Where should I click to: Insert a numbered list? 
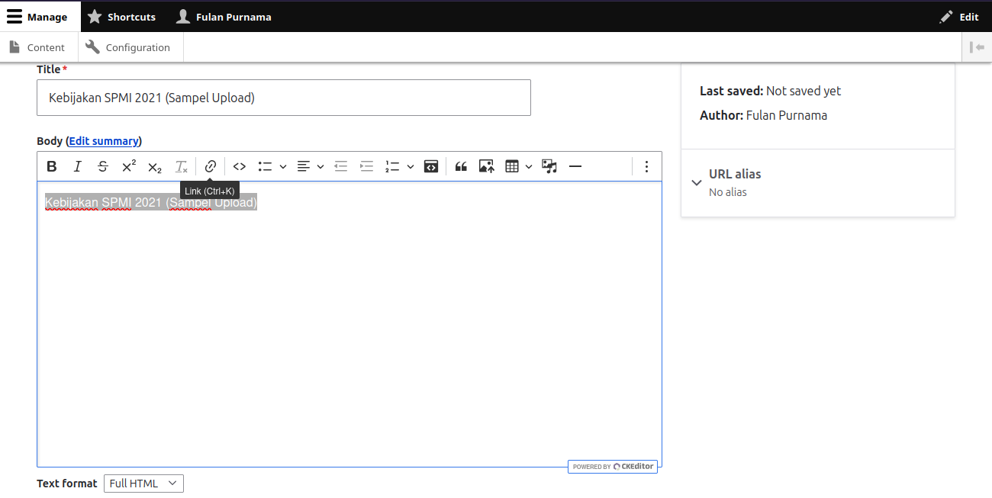tap(392, 166)
